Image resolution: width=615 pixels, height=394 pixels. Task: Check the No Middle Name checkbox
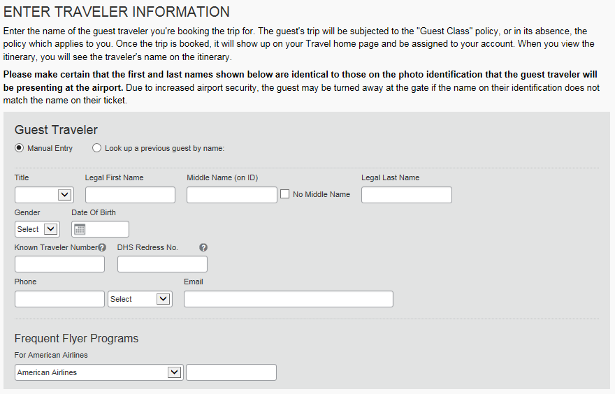[285, 194]
